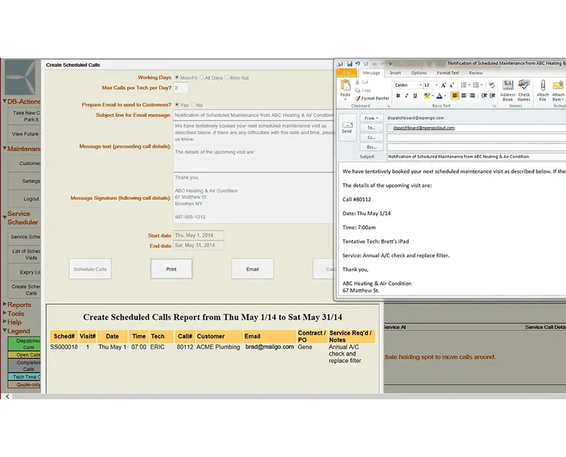Center-align the email text
This screenshot has height=457, width=566.
coord(464,96)
